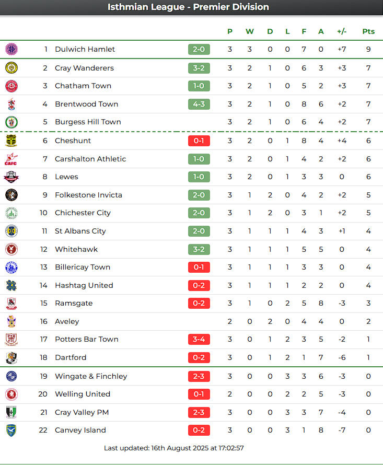The height and width of the screenshot is (465, 383).
Task: Click the Dartford club badge
Action: coord(11,357)
